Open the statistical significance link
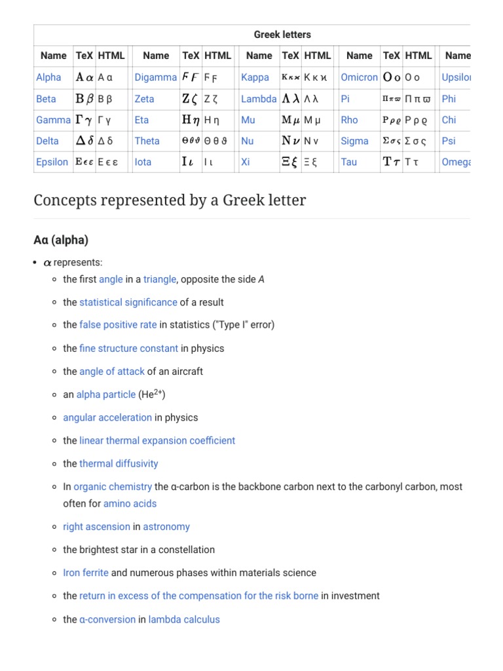The height and width of the screenshot is (671, 503). click(x=128, y=302)
